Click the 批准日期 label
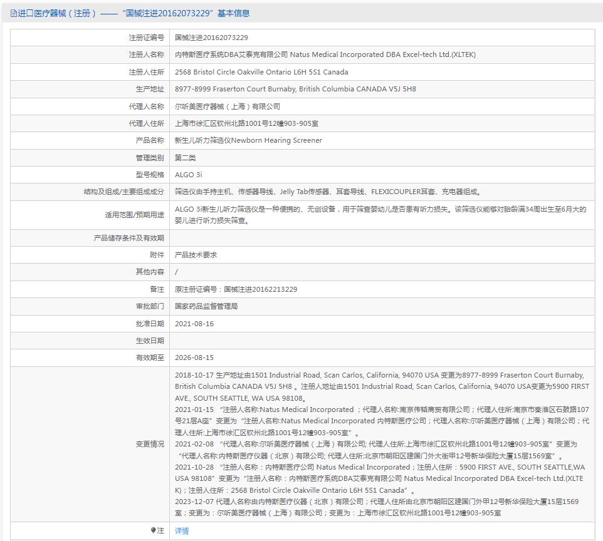Viewport: 603px width, 541px height. (x=150, y=324)
